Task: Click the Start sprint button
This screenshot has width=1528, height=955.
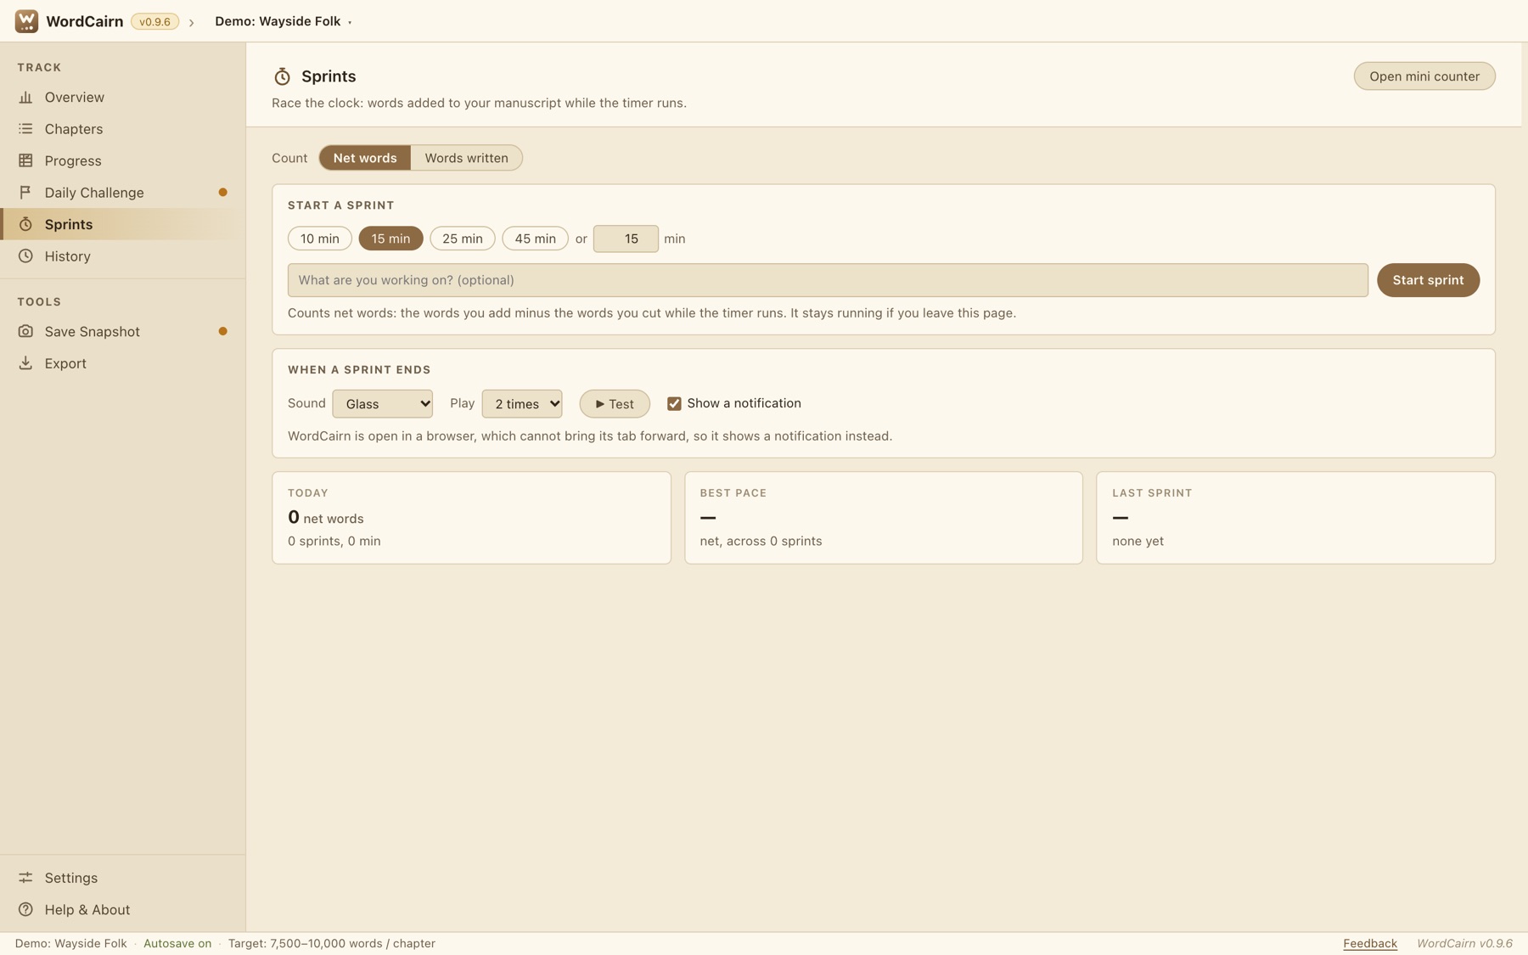Action: point(1428,280)
